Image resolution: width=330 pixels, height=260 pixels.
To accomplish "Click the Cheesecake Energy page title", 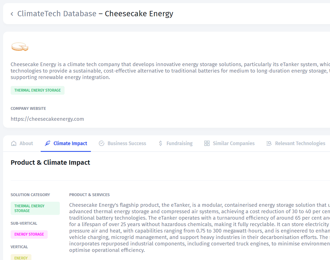I will 139,14.
